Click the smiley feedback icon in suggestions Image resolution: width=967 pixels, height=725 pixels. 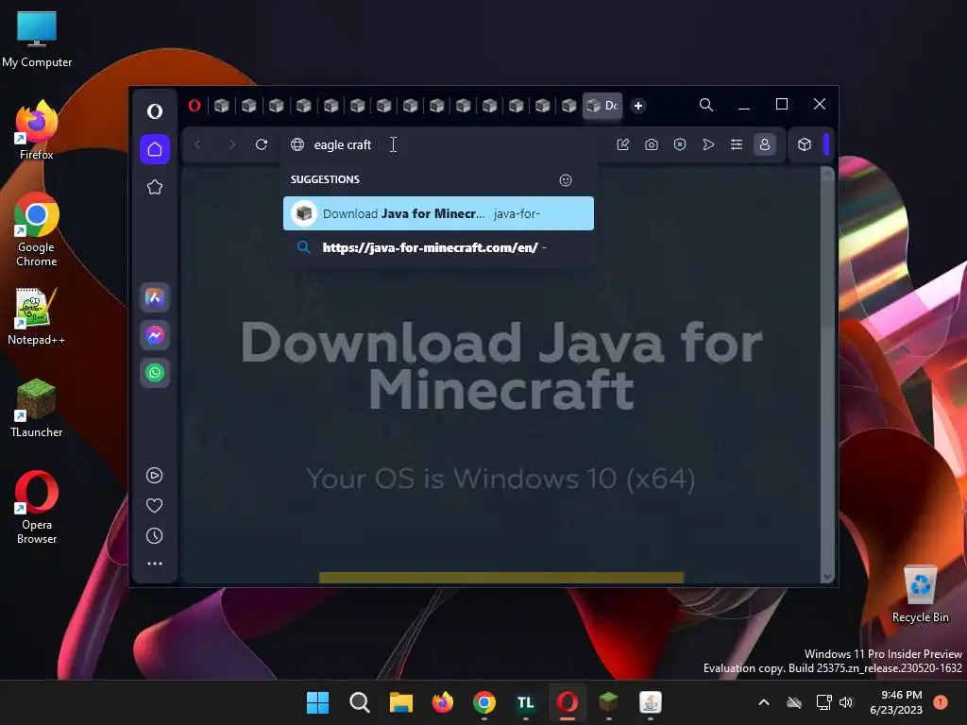[566, 180]
